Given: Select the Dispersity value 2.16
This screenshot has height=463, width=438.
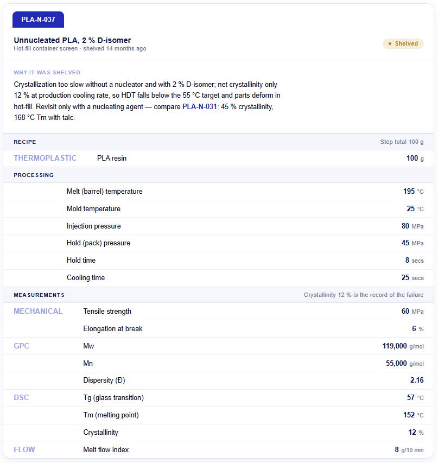Looking at the screenshot, I should pos(417,380).
